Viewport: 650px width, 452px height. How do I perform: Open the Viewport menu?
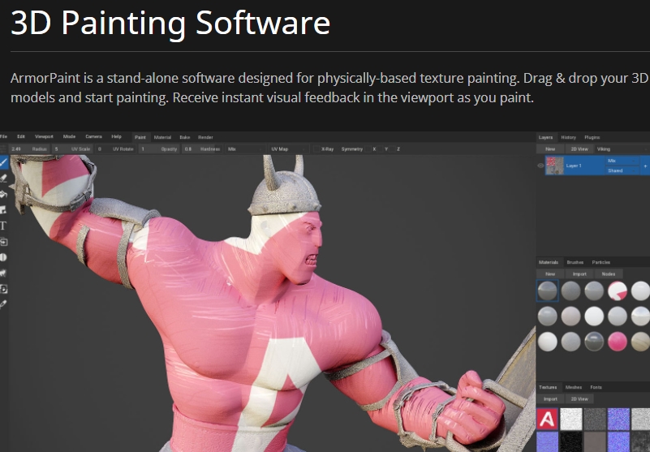tap(44, 136)
